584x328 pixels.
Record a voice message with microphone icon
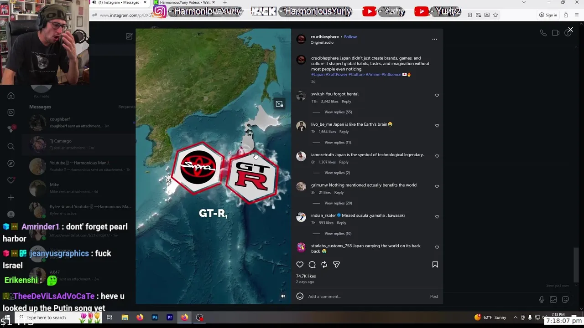542,299
